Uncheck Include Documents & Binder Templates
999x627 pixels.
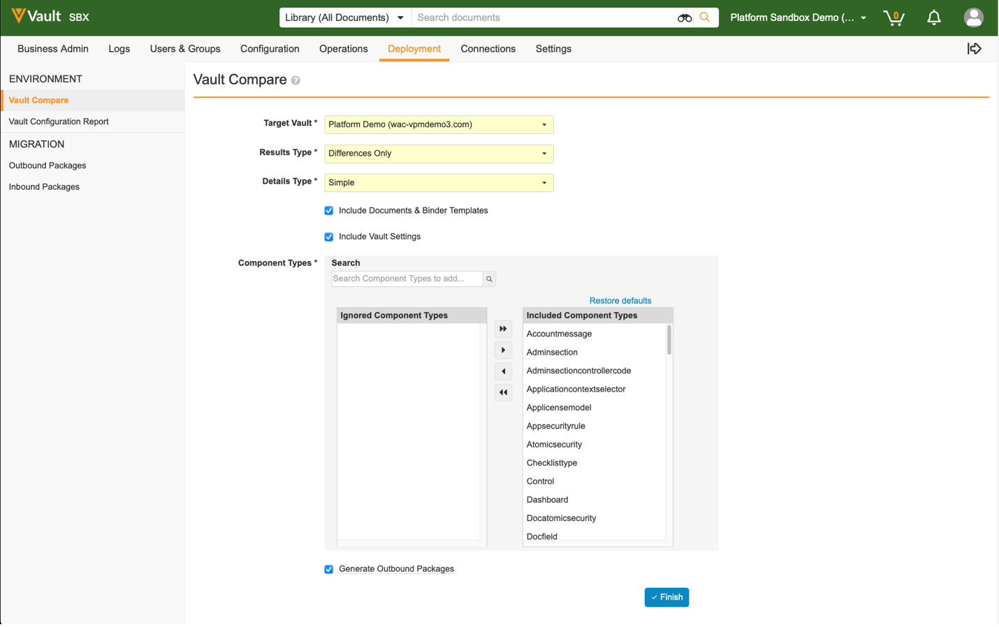pyautogui.click(x=329, y=211)
